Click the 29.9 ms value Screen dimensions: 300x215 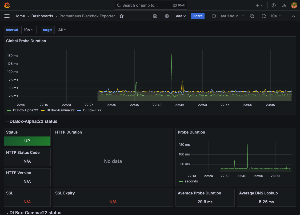point(205,202)
